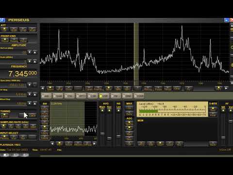Toggle the NB Lev noise blanker

118,110
